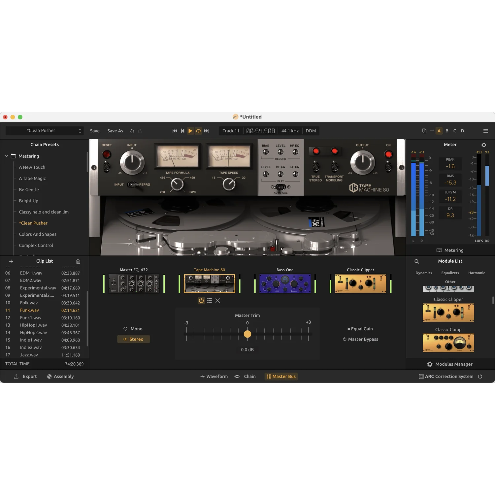Screen dimensions: 495x495
Task: Select the Mono radio option
Action: [133, 329]
